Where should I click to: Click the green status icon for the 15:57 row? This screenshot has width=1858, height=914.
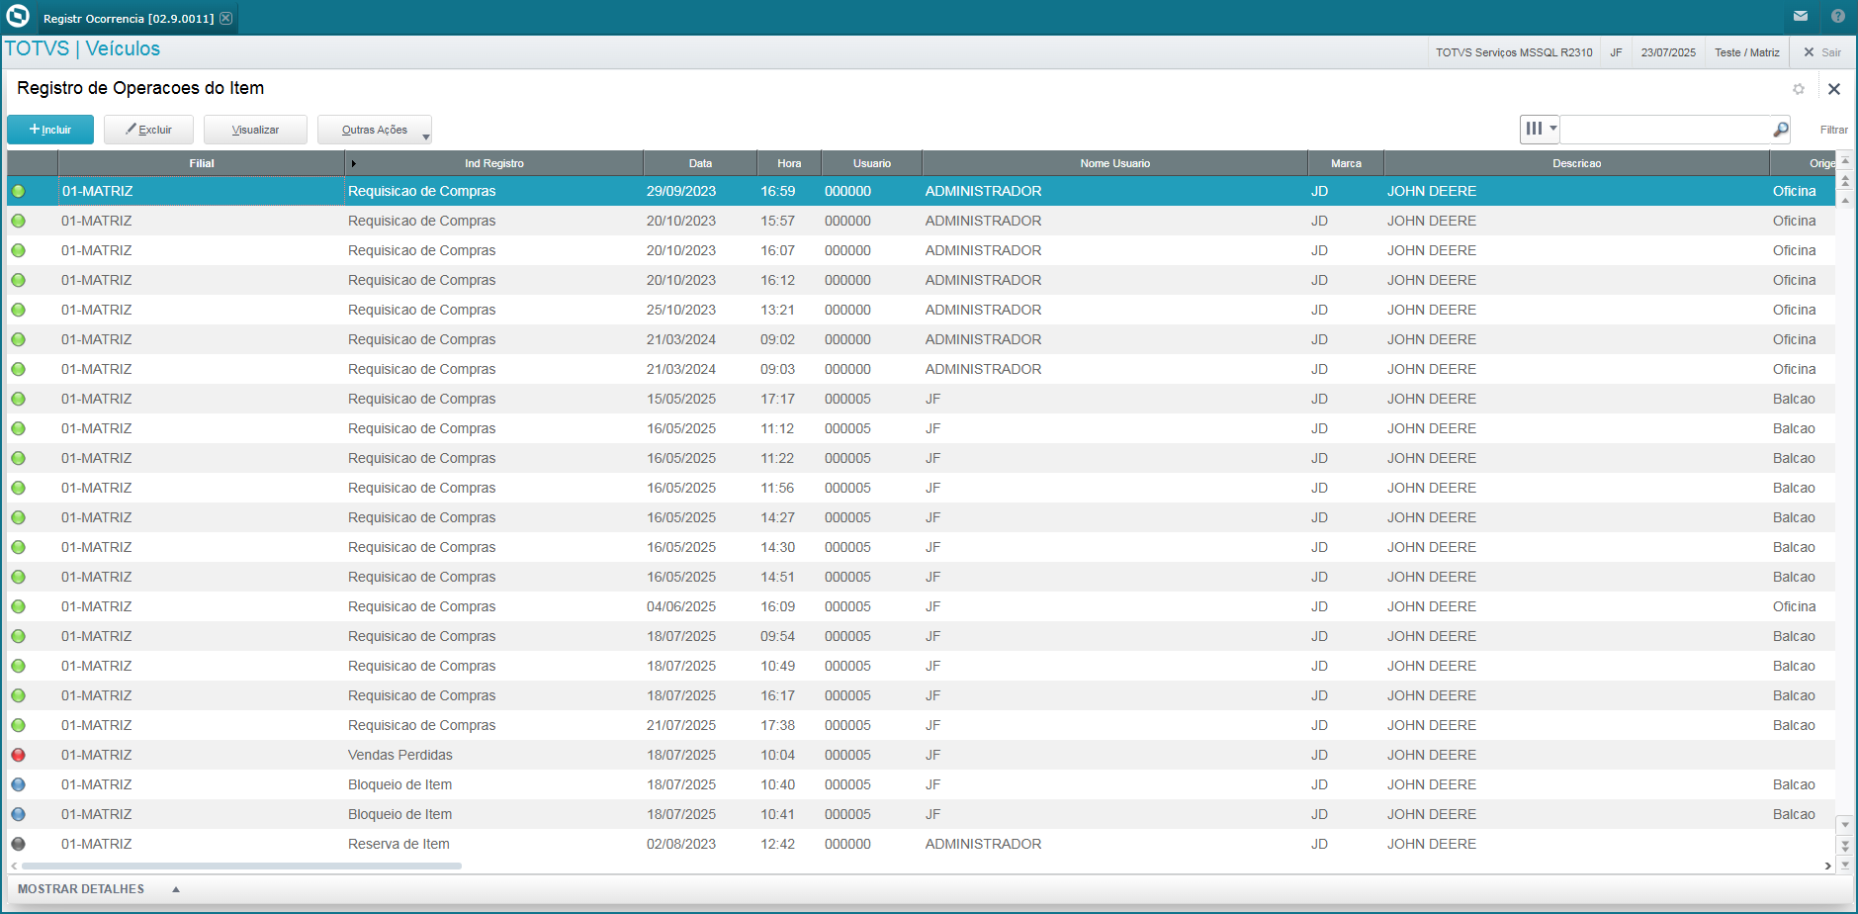[x=19, y=221]
